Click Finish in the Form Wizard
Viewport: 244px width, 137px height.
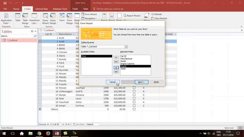[156, 82]
